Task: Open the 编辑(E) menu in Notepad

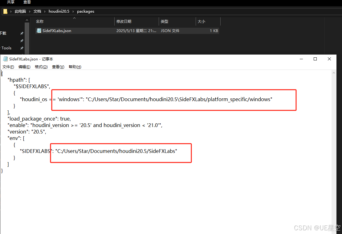Action: (24, 67)
